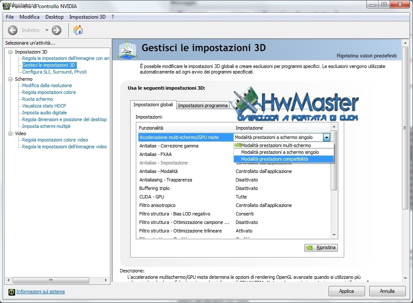This screenshot has width=413, height=303.
Task: Select the Filtro anisotropico row
Action: 234,205
